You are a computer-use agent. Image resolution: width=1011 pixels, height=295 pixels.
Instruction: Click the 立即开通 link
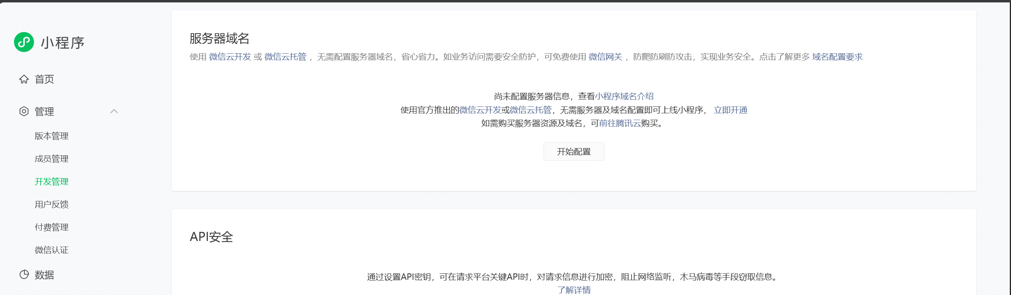[731, 110]
